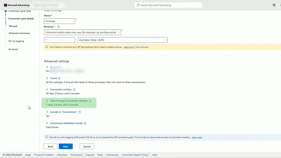This screenshot has height=158, width=281.
Task: Click the Next button
Action: tap(66, 146)
